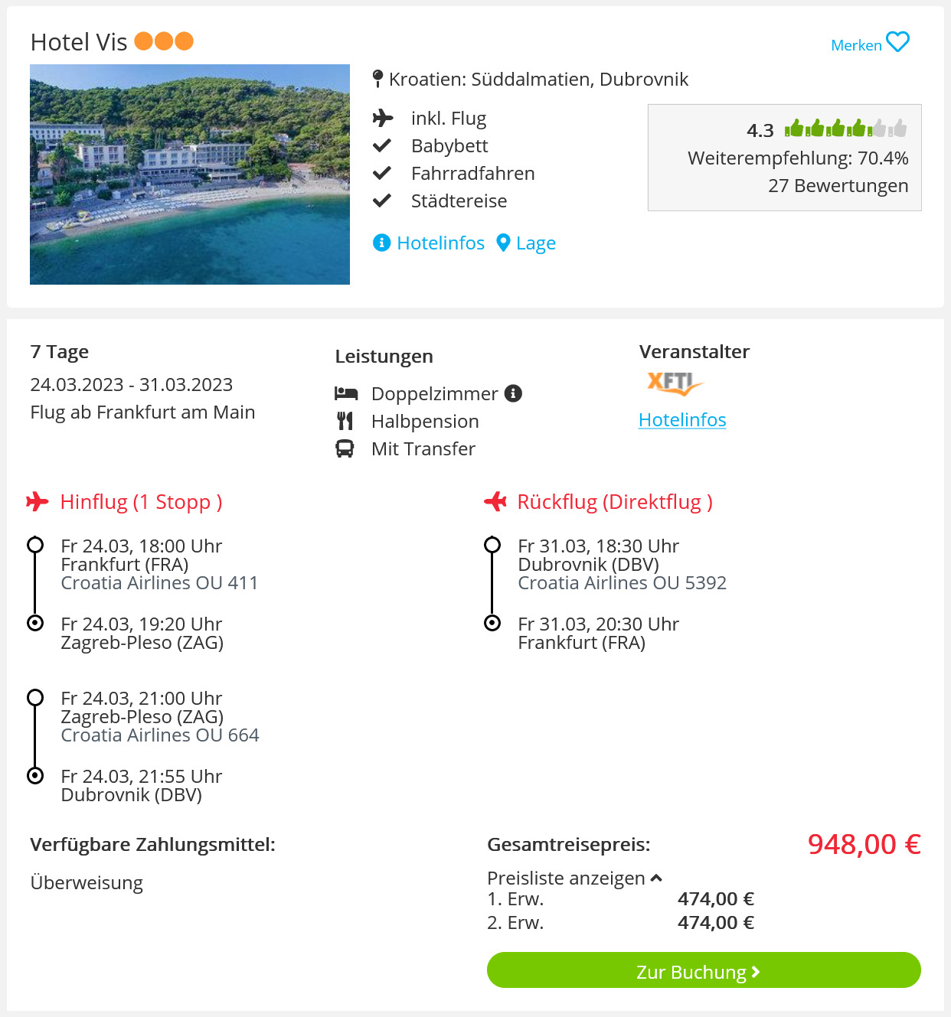
Task: Open the Lage location link
Action: click(x=536, y=243)
